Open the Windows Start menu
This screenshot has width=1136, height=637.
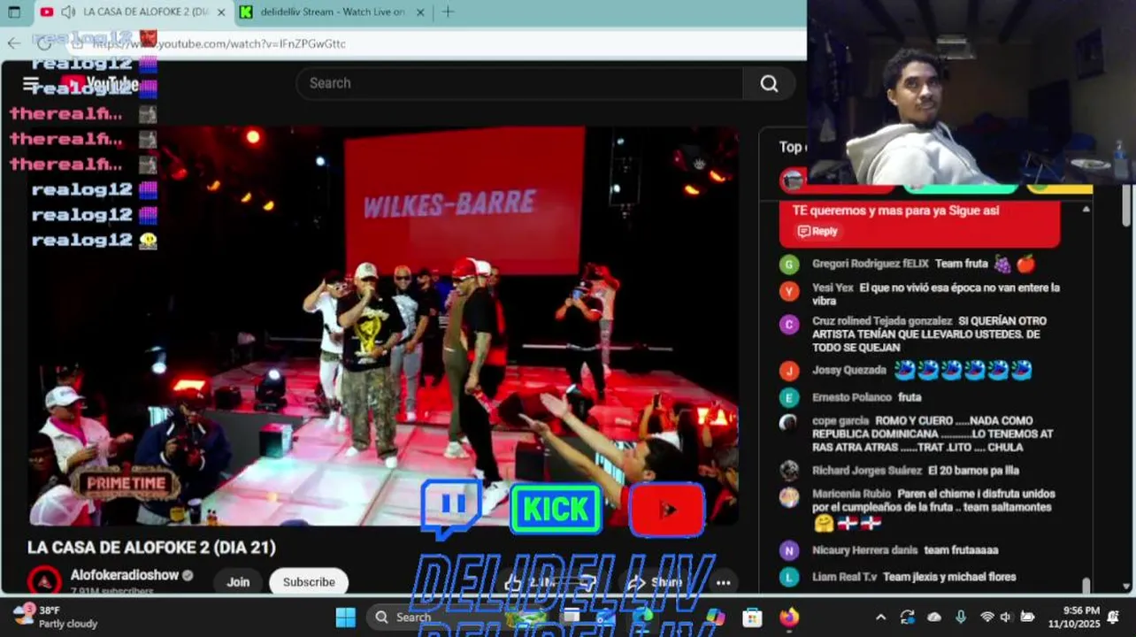346,617
